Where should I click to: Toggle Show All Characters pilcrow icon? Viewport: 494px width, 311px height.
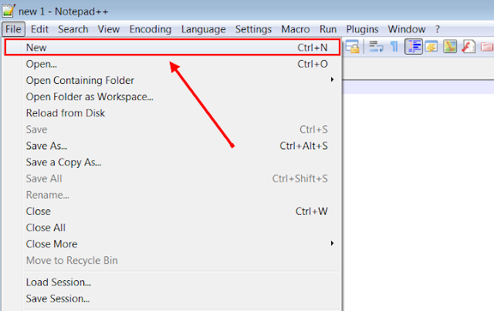tap(394, 47)
